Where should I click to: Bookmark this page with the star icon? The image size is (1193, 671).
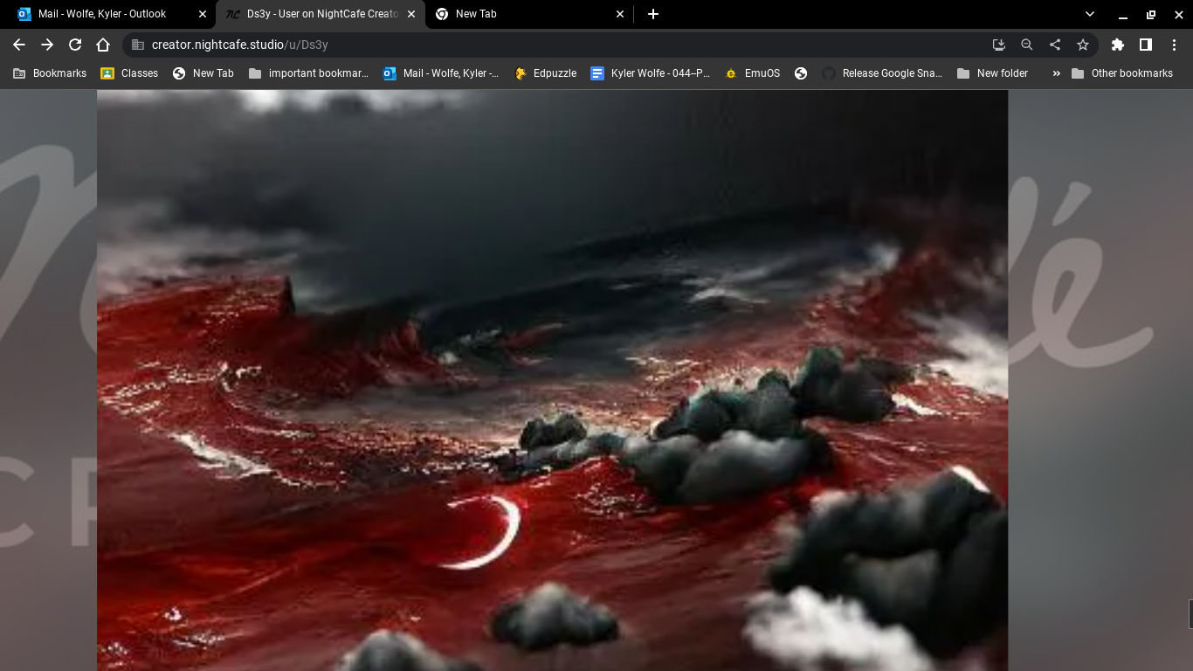[1083, 45]
